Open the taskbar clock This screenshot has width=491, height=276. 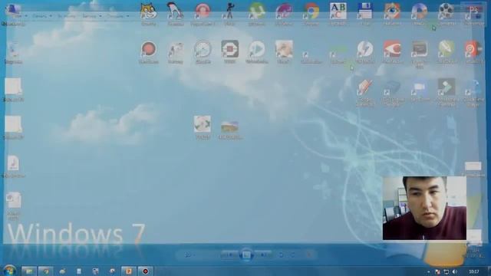click(x=474, y=271)
